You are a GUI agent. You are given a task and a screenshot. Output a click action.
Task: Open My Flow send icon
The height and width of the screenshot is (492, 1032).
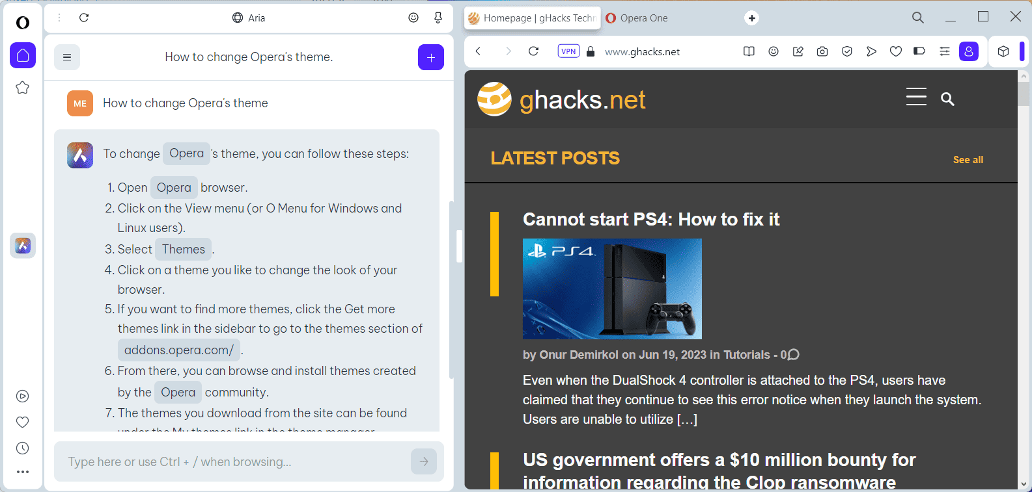click(872, 51)
